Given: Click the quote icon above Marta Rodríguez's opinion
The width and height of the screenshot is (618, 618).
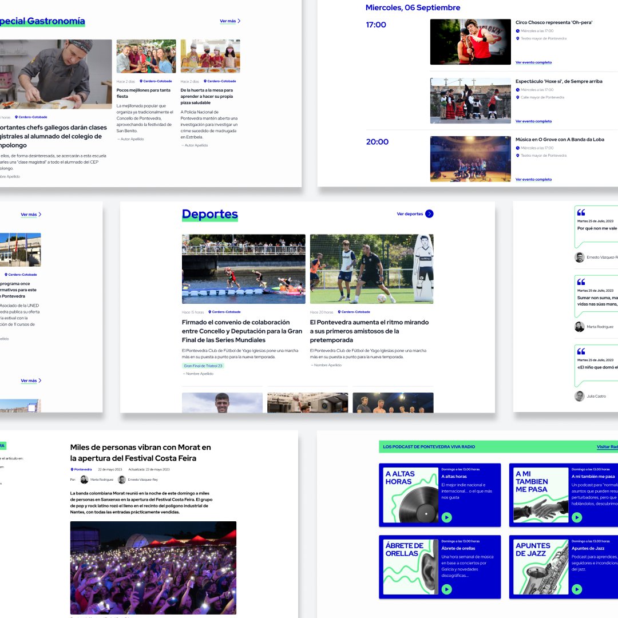Looking at the screenshot, I should (581, 282).
